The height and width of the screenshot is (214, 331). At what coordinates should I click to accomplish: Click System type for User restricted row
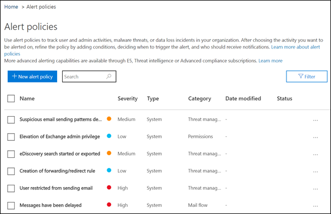pos(154,188)
